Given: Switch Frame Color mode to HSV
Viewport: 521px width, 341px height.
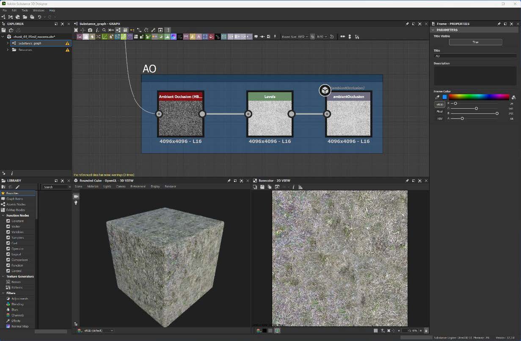Looking at the screenshot, I should pyautogui.click(x=440, y=118).
